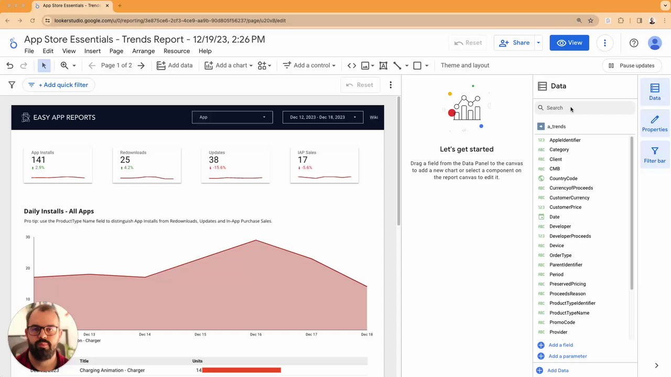Toggle the Pause updates button

[x=631, y=65]
